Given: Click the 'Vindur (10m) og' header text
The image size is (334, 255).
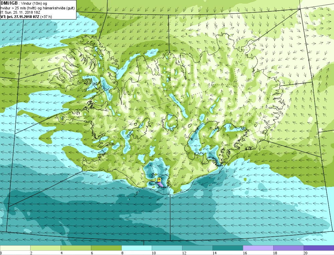Looking at the screenshot, I should (x=34, y=4).
